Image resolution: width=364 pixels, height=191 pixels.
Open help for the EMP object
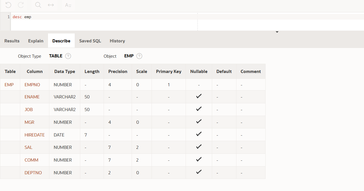pos(139,56)
